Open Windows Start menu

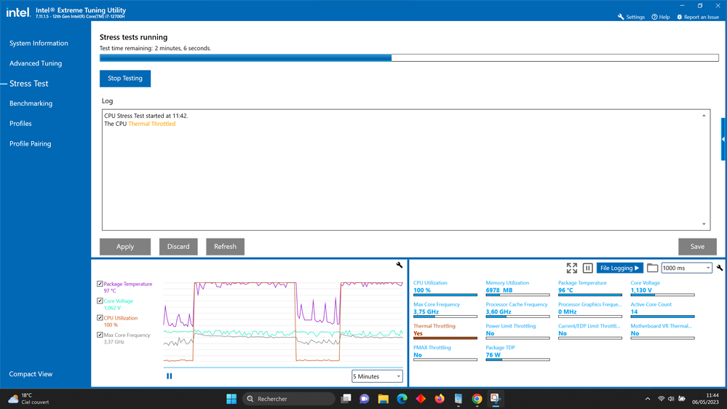231,399
